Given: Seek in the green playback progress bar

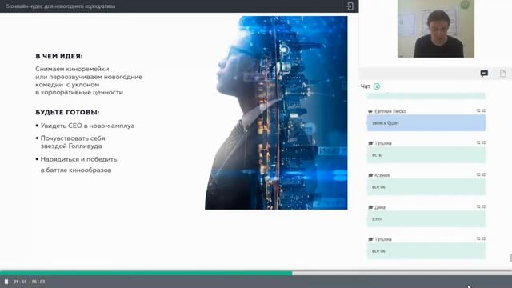Looking at the screenshot, I should tap(146, 274).
